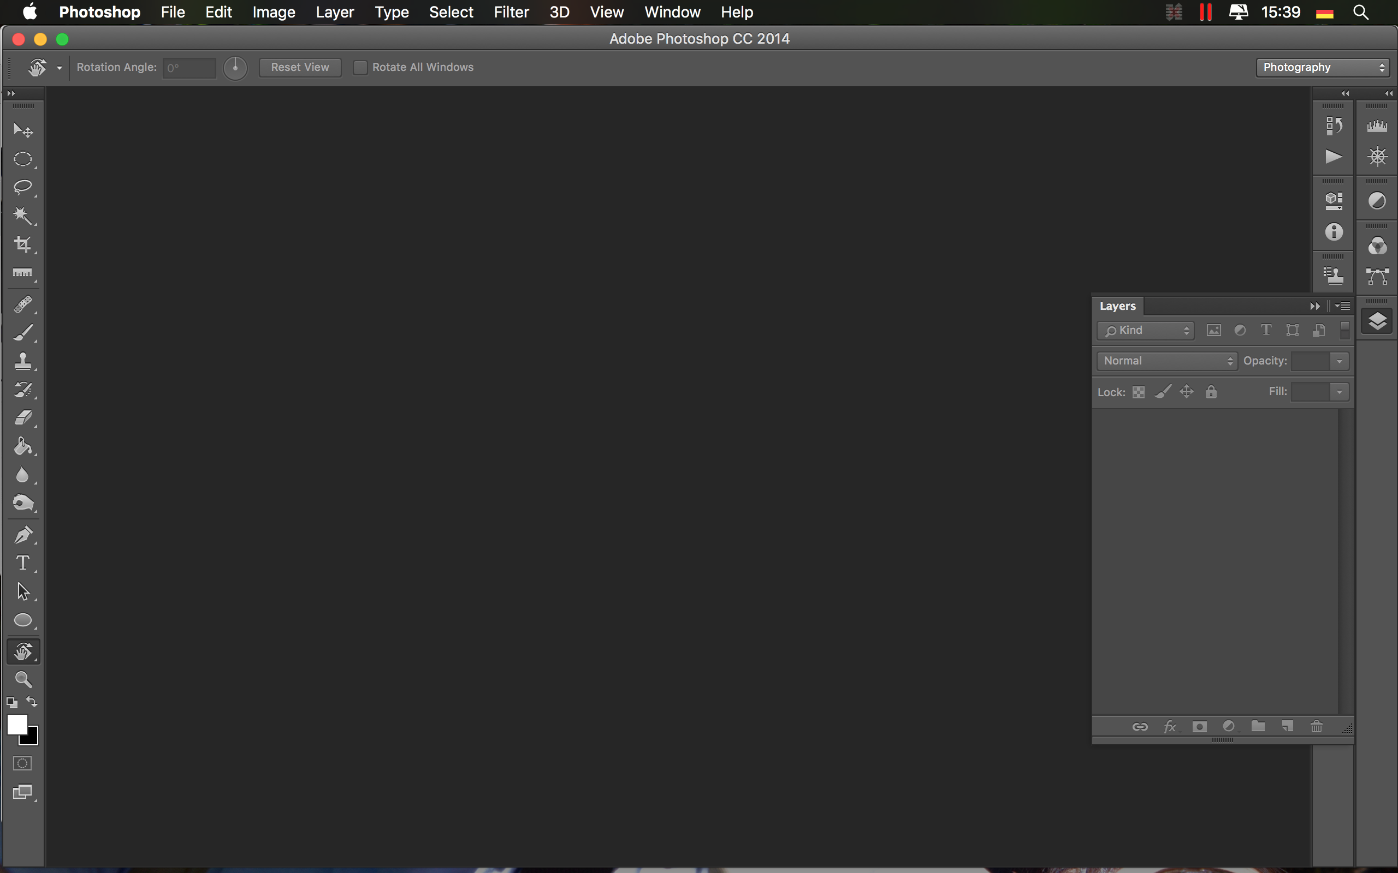Viewport: 1398px width, 873px height.
Task: Open the Opacity slider dropdown arrow
Action: click(x=1339, y=361)
